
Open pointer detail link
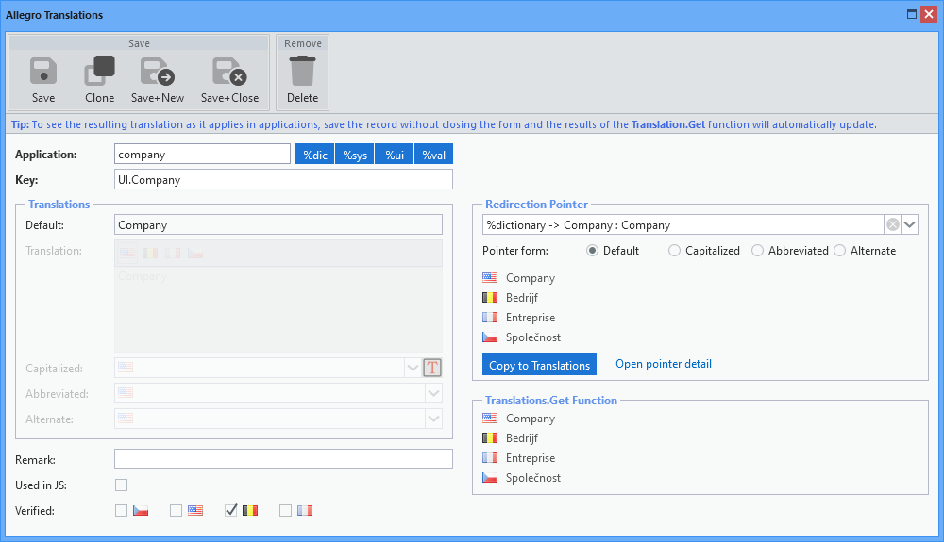(x=664, y=364)
